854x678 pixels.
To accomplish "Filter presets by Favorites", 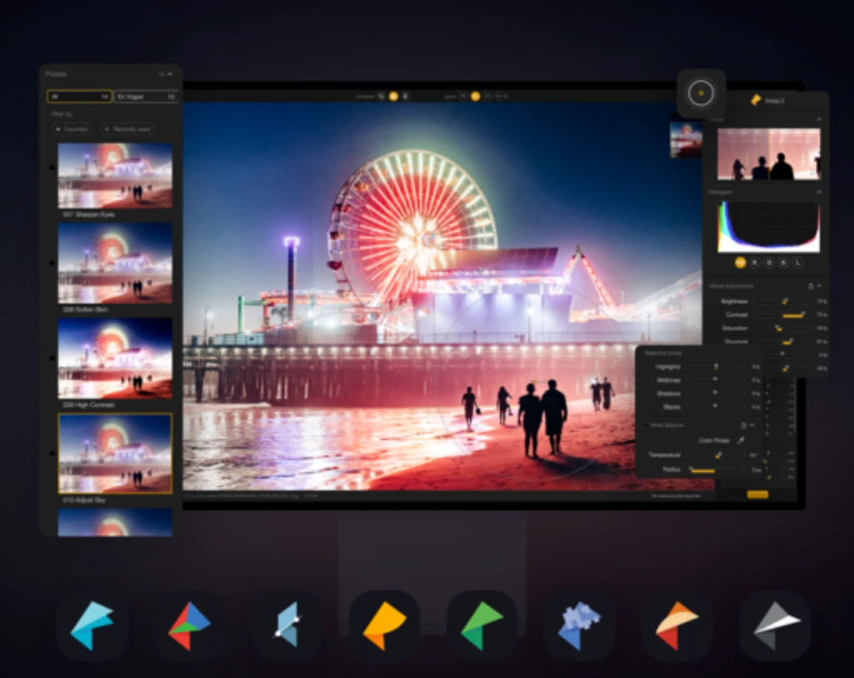I will [x=72, y=129].
